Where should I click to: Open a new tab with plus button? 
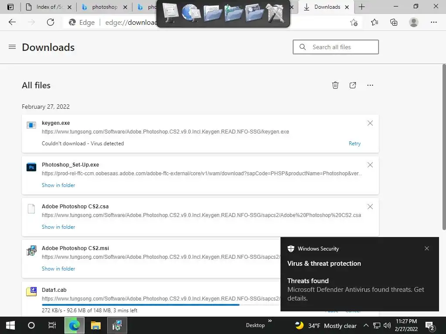[362, 7]
